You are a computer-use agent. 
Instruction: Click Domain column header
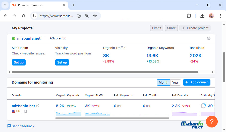coord(17,95)
